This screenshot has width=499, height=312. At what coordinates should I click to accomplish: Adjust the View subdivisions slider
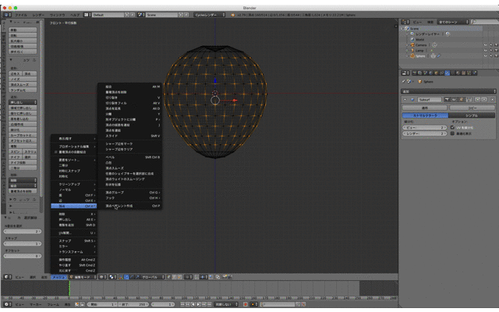423,126
